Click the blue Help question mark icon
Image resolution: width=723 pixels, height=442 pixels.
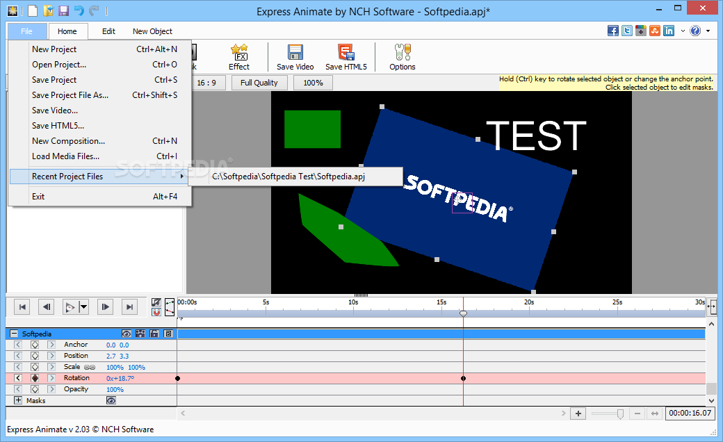pyautogui.click(x=695, y=31)
